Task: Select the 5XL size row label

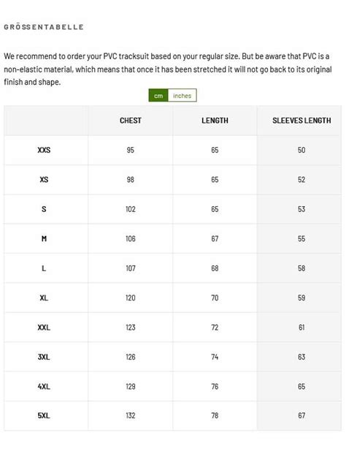Action: (44, 415)
